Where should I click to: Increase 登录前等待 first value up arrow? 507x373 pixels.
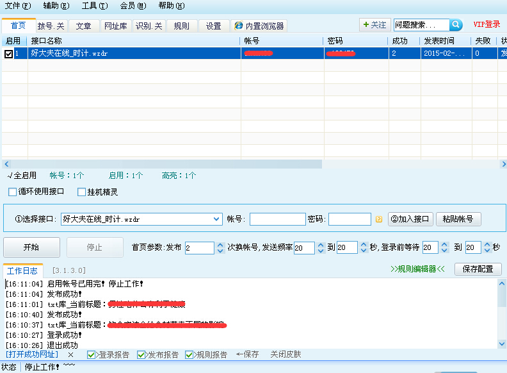(x=444, y=245)
